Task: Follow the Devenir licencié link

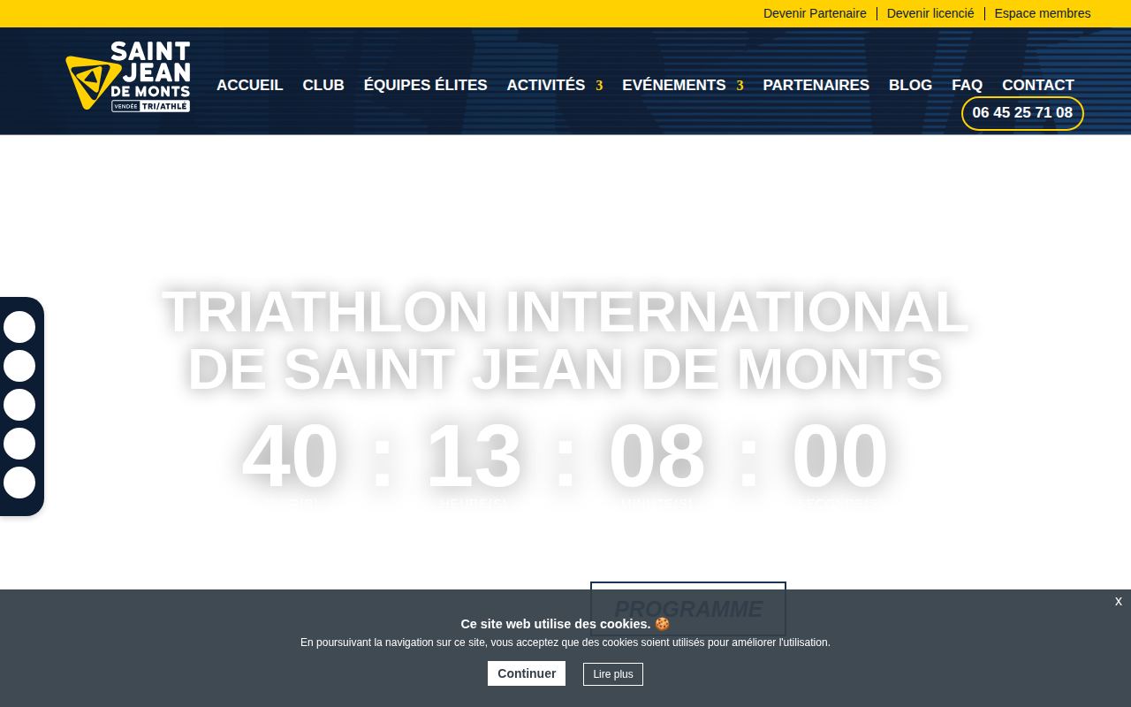Action: 930,13
